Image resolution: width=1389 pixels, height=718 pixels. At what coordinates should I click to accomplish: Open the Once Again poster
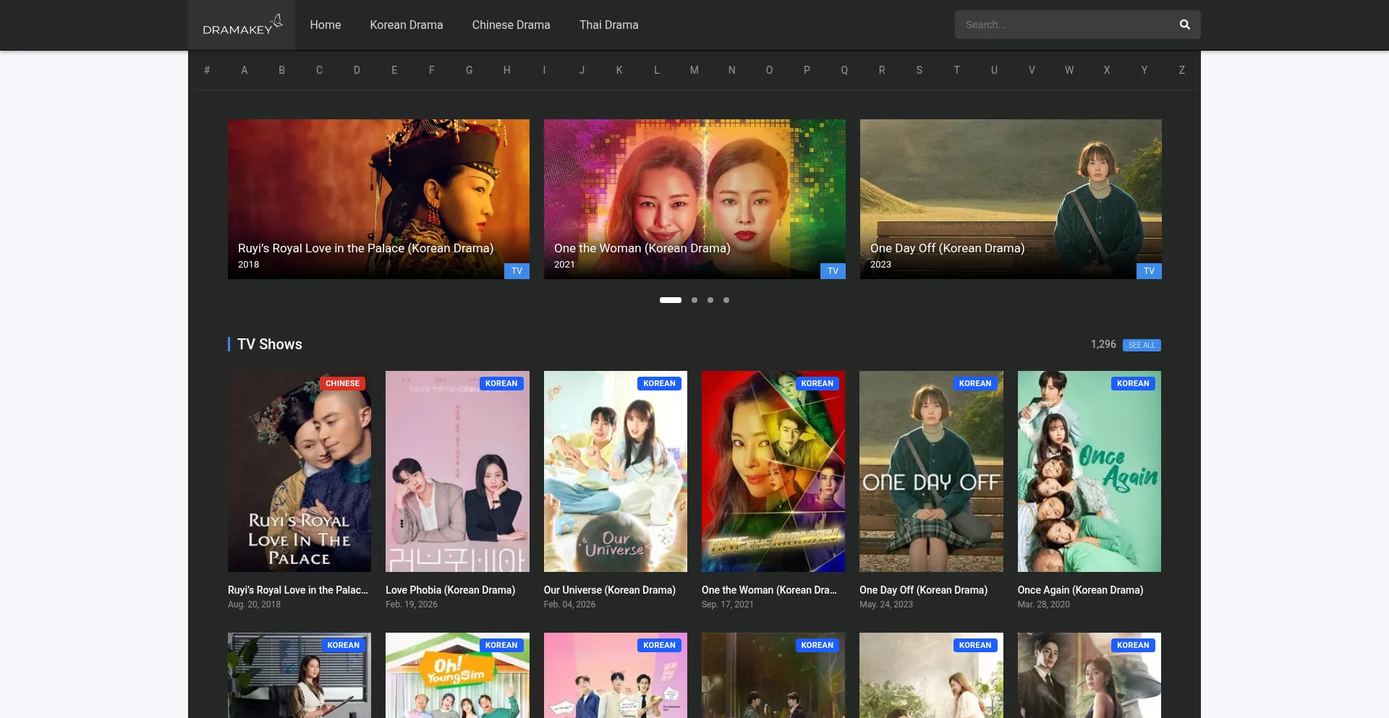point(1089,471)
